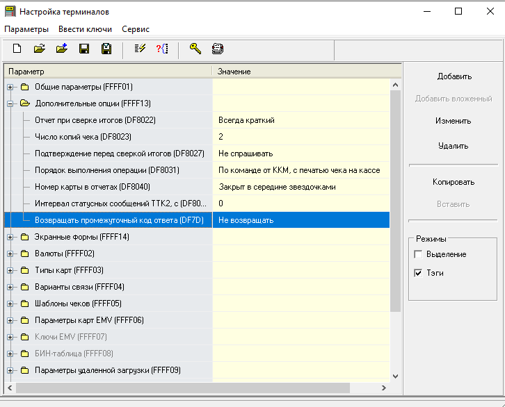Click the list with lightning bolt icon
Viewport: 505px width, 407px height.
click(140, 49)
